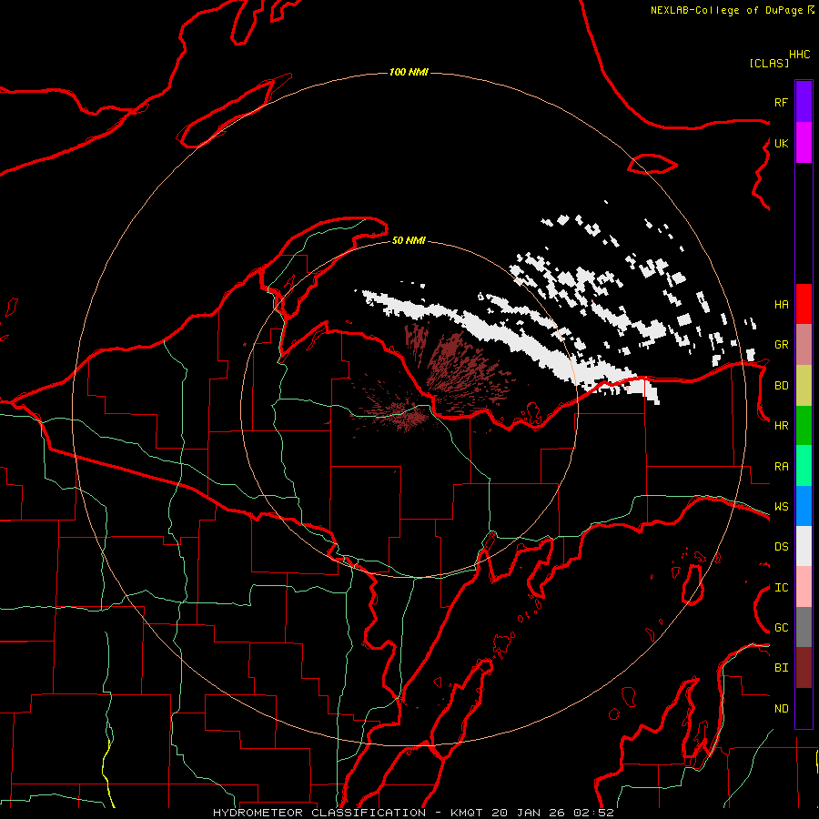
Task: Click the 50 NMI range ring label
Action: (x=409, y=241)
